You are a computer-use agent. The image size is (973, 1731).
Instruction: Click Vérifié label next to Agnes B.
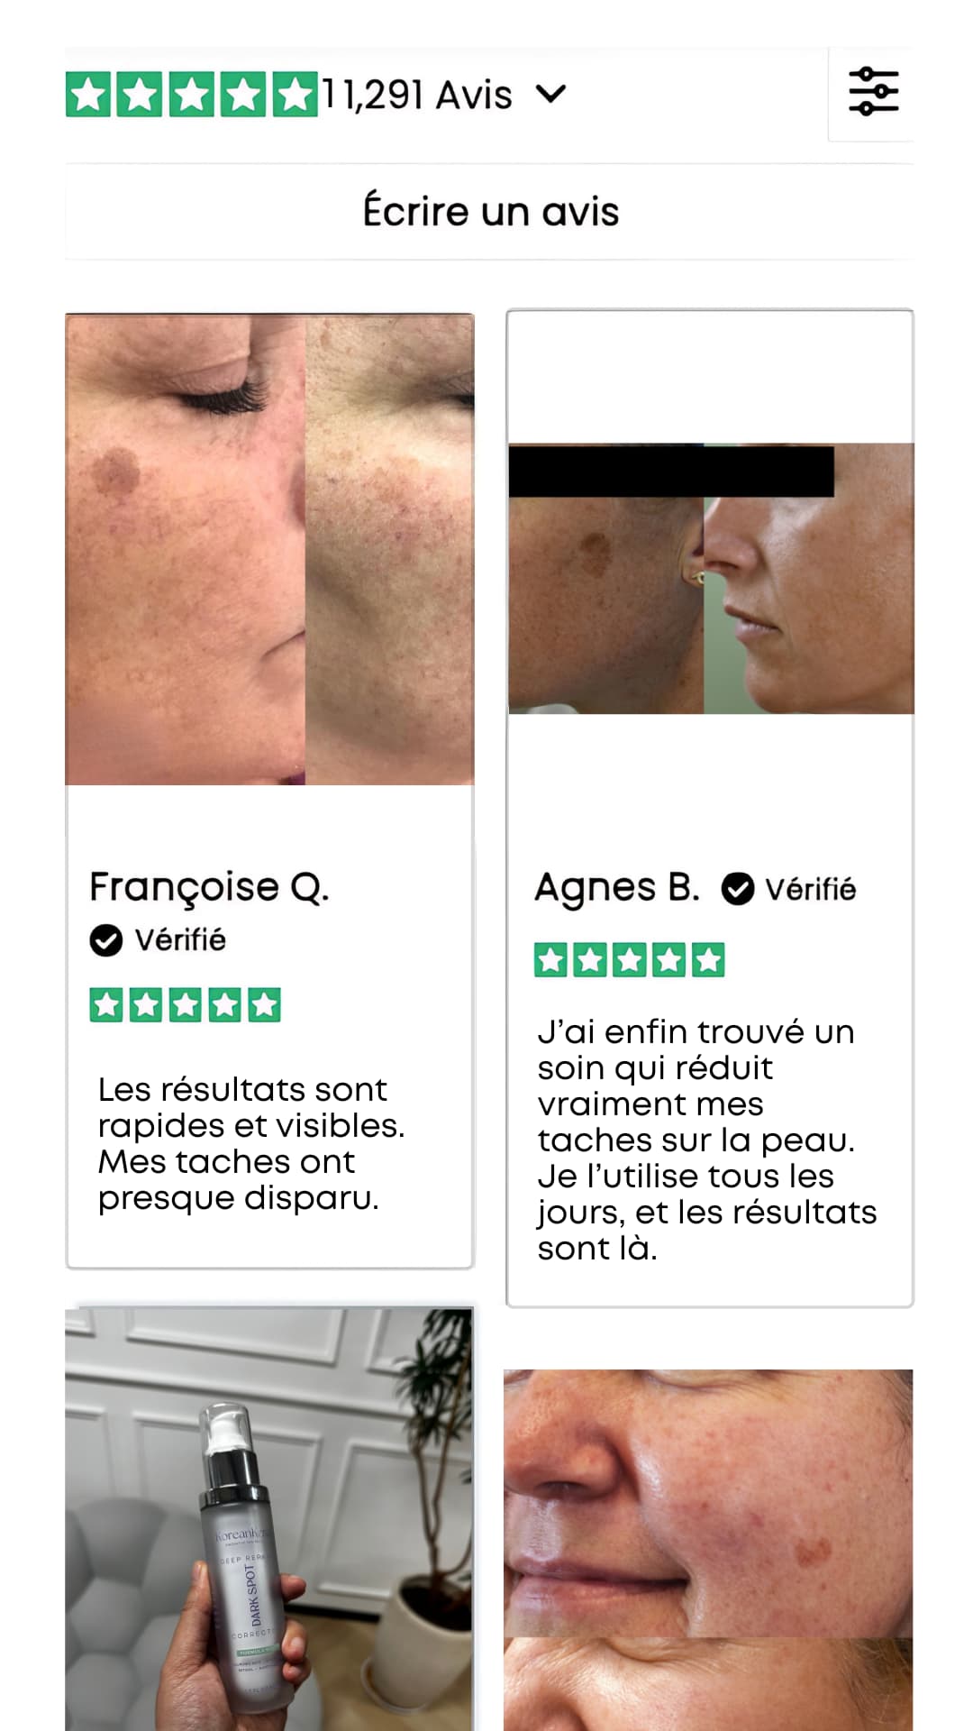point(810,890)
